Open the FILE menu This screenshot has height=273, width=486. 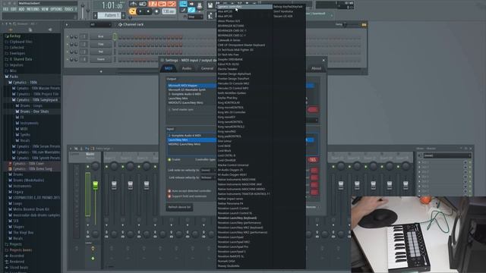tap(5, 9)
